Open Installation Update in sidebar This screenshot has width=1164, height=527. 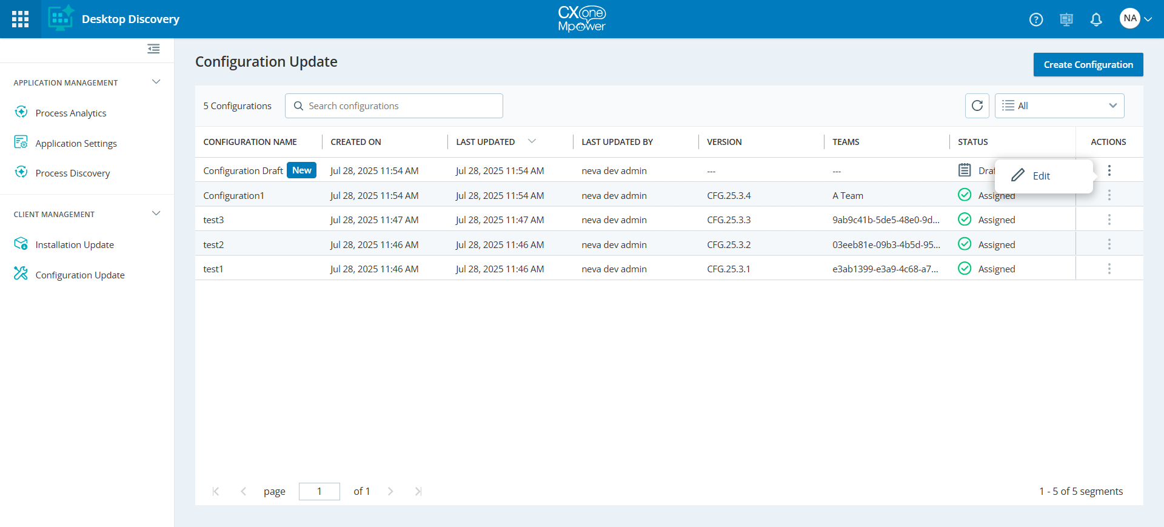pyautogui.click(x=75, y=244)
